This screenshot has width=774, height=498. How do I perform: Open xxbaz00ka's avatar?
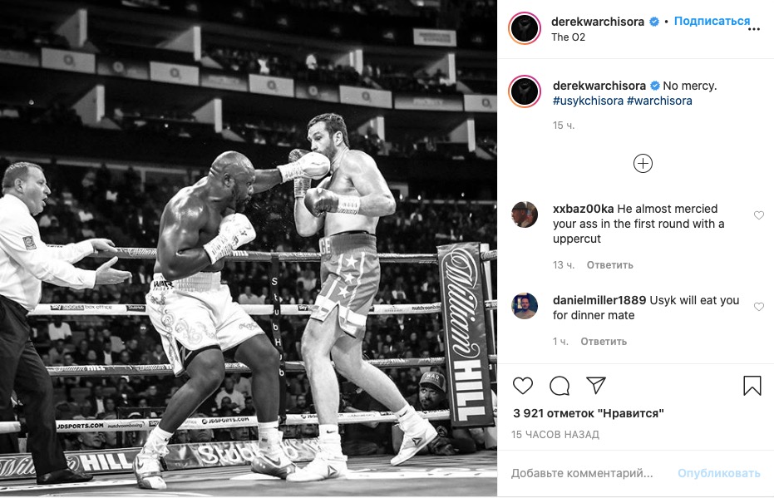tap(525, 214)
